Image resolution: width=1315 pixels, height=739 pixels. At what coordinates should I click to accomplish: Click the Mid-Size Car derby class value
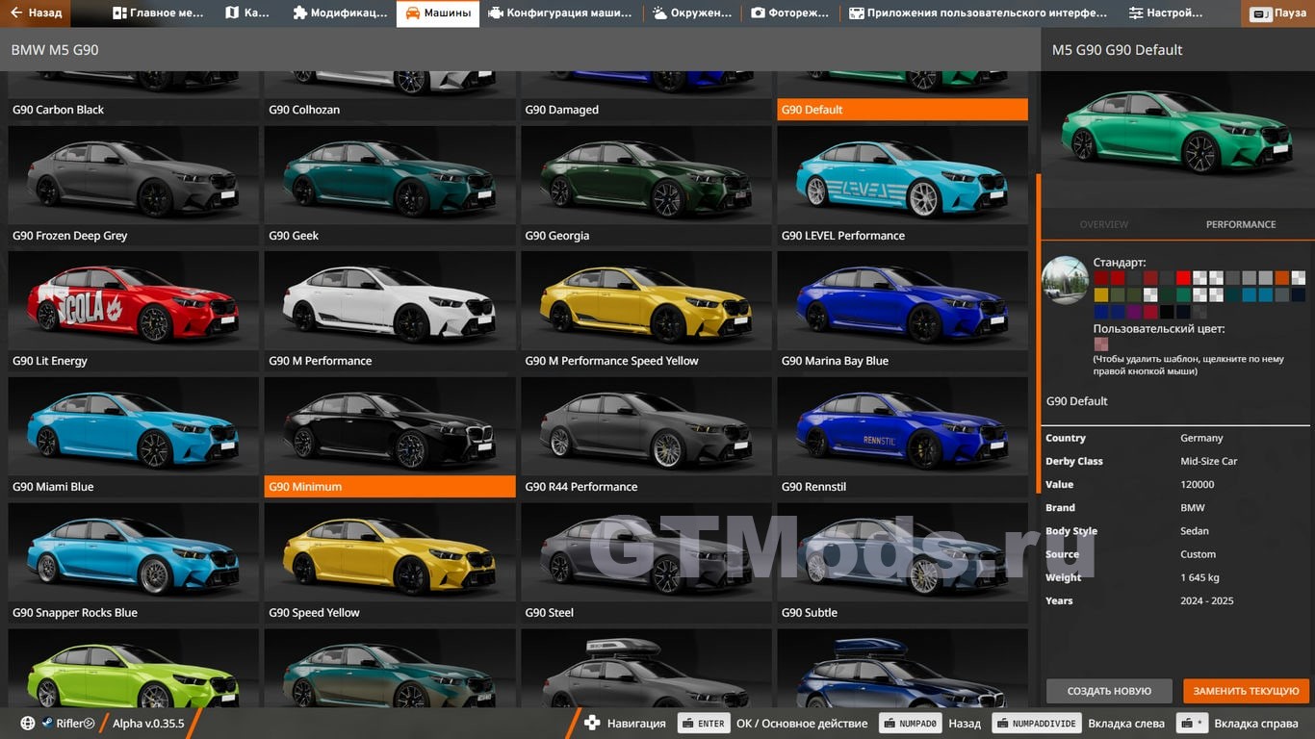(x=1209, y=461)
